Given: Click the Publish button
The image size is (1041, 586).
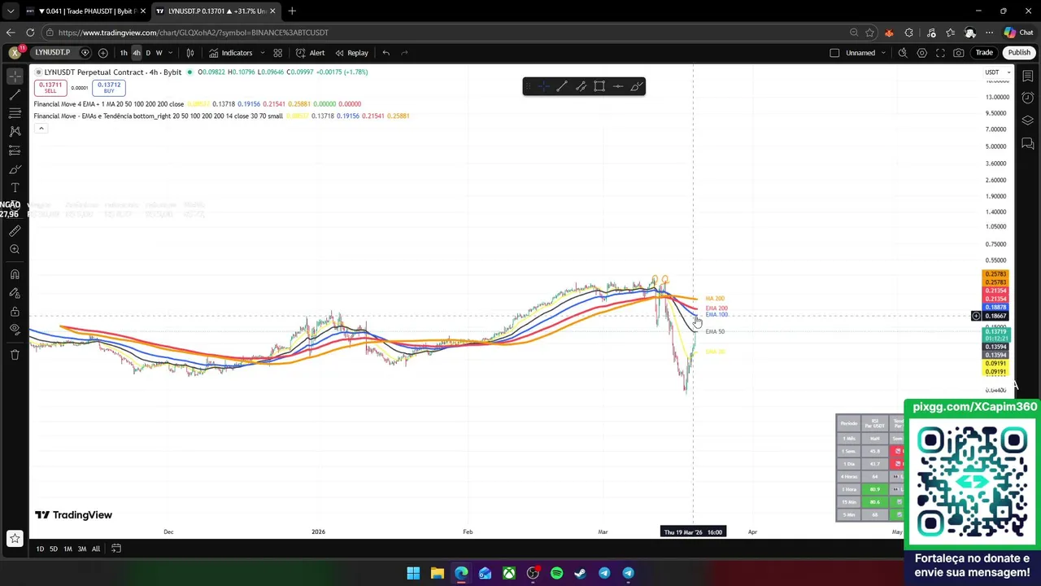Looking at the screenshot, I should coord(1019,53).
